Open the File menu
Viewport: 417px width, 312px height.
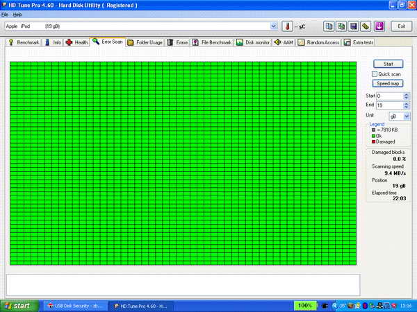point(5,14)
